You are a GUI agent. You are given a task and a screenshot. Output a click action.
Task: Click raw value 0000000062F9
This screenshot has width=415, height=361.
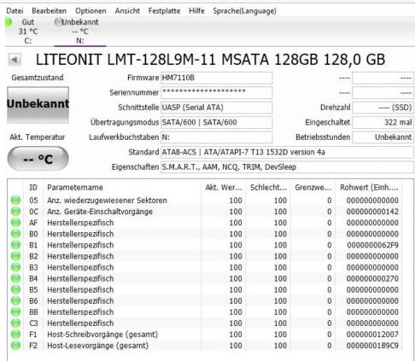(x=372, y=245)
